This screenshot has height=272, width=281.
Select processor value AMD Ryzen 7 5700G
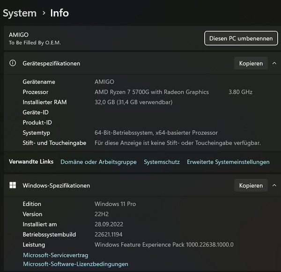tap(152, 92)
